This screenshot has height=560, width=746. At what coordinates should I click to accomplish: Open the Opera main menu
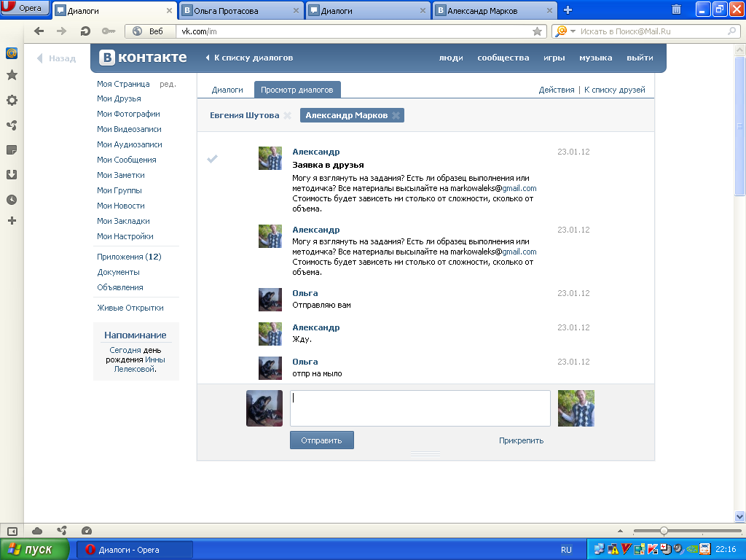[x=25, y=8]
